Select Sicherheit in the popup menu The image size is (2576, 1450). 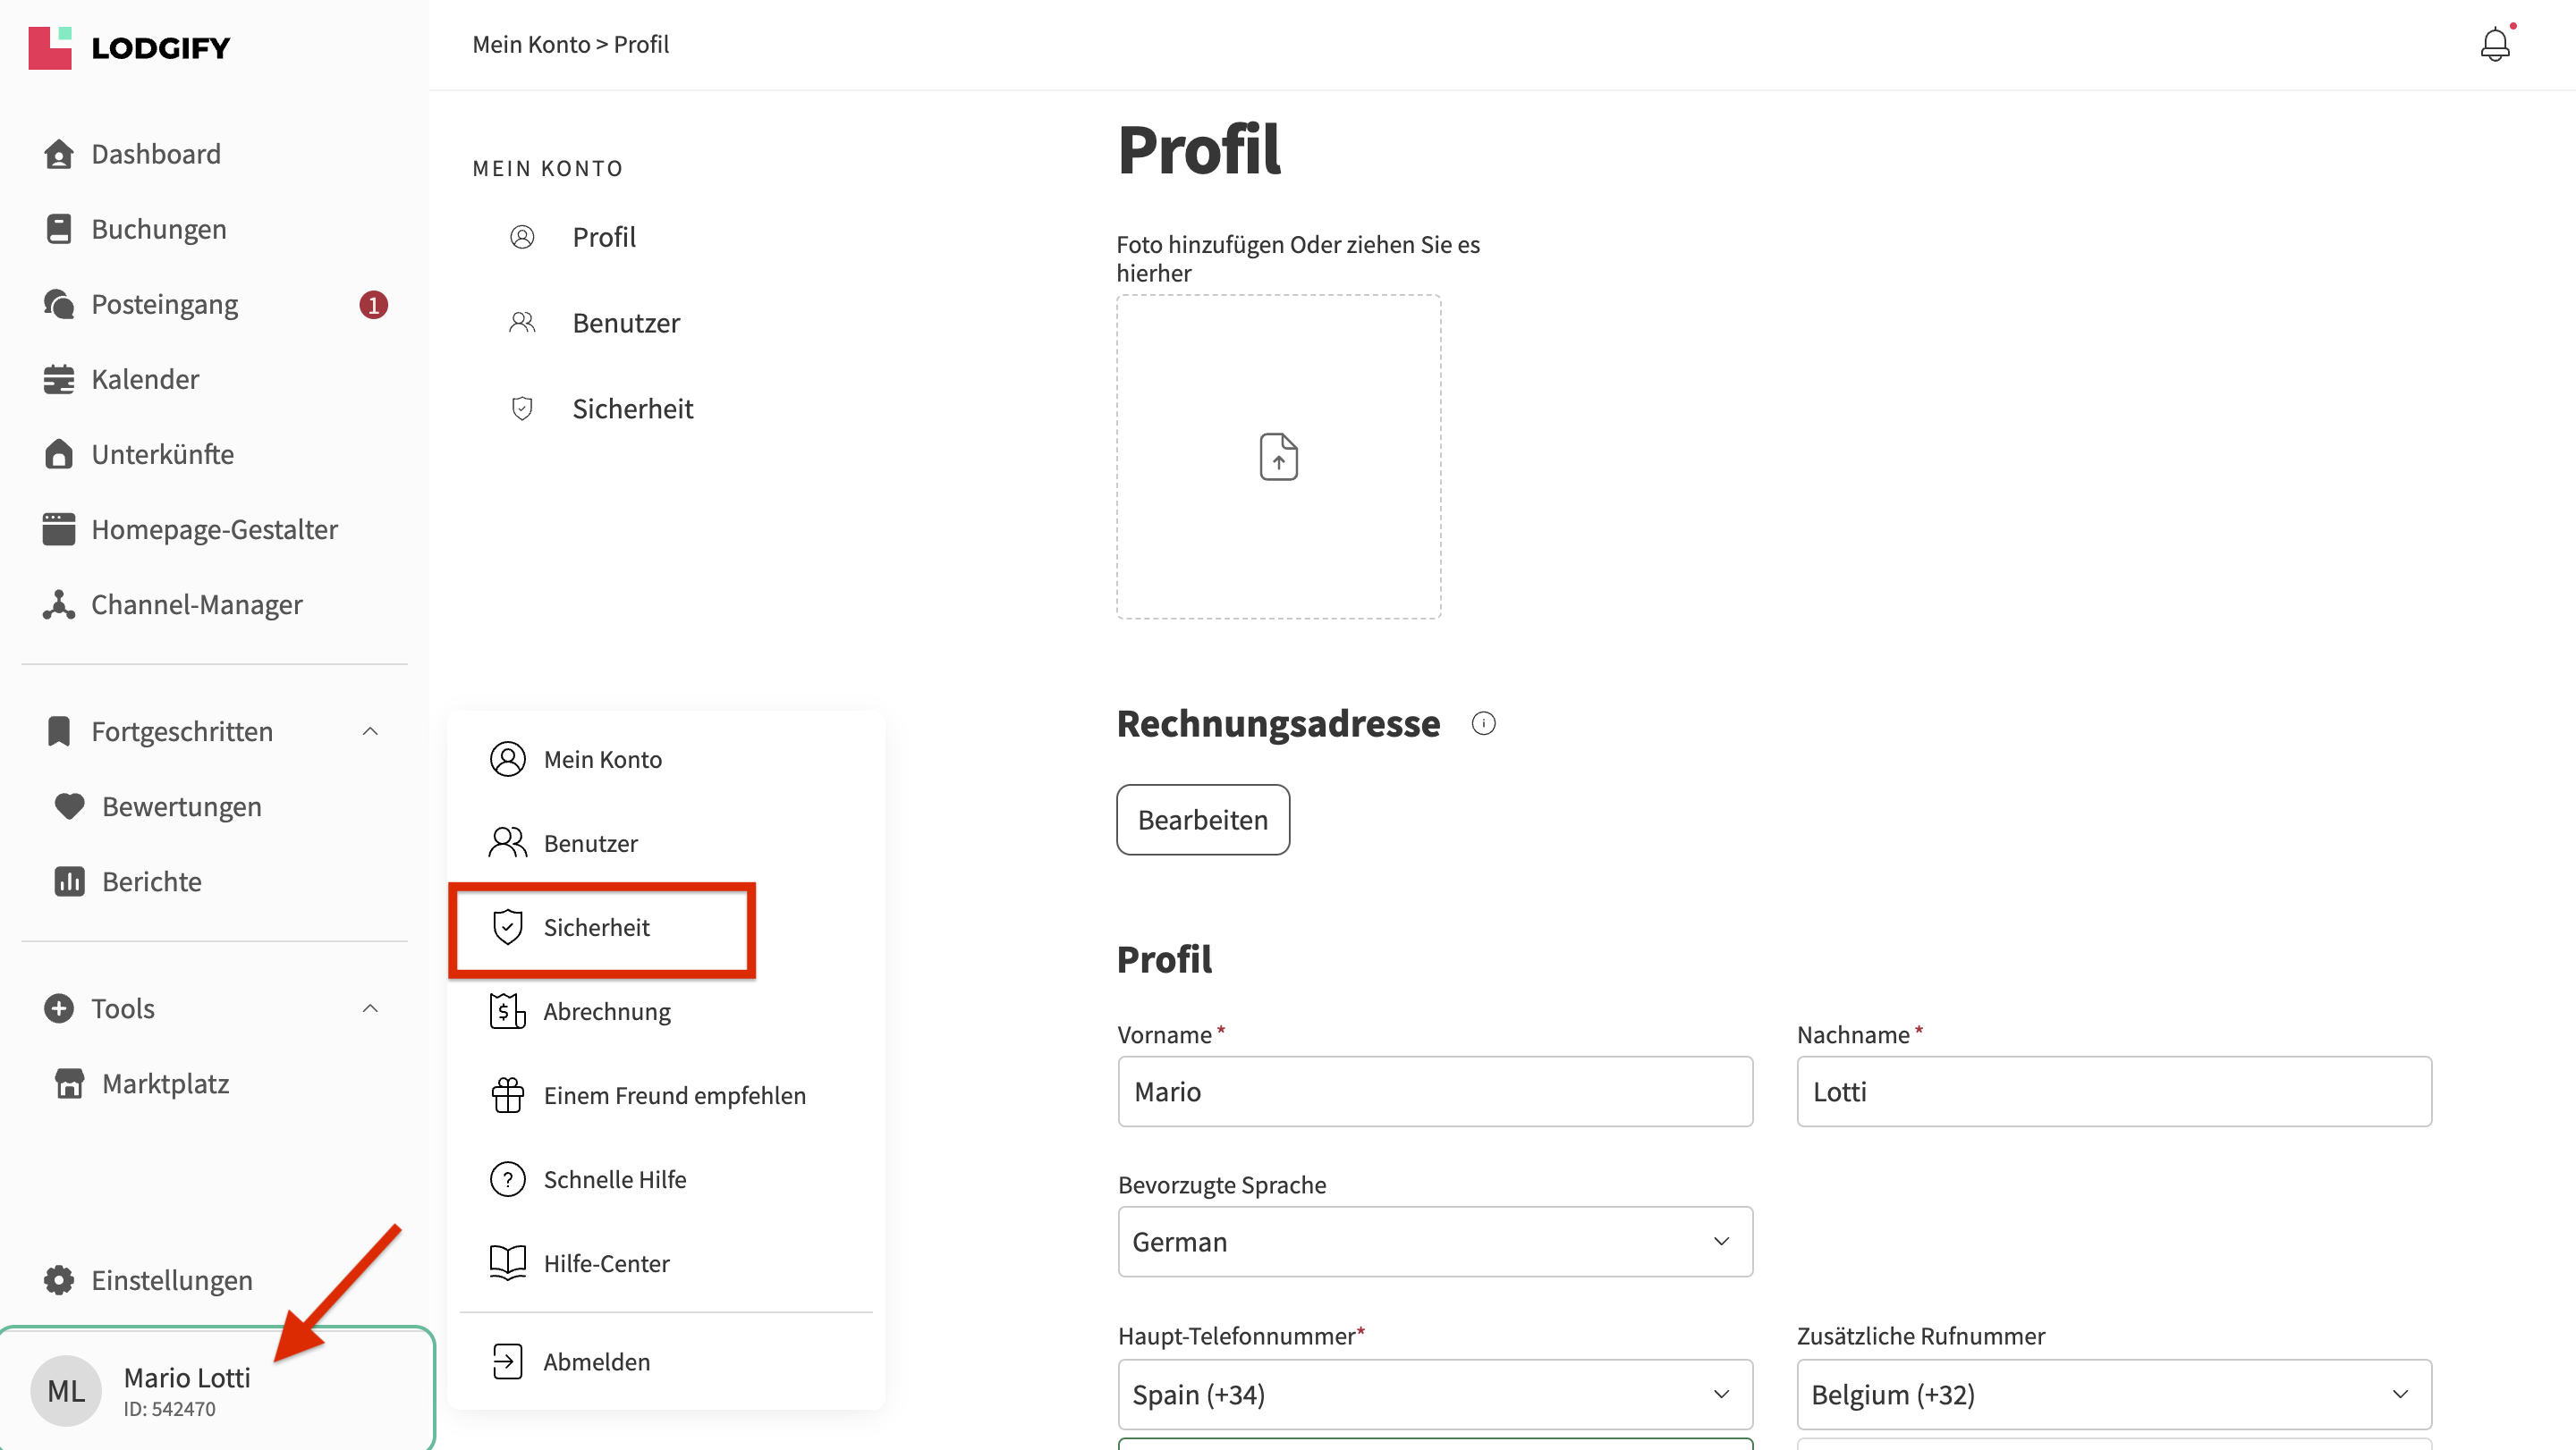point(597,927)
